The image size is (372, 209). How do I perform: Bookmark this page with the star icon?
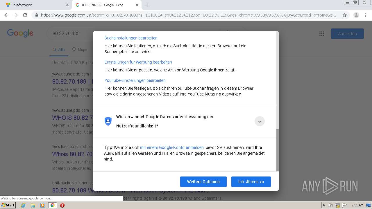point(345,15)
